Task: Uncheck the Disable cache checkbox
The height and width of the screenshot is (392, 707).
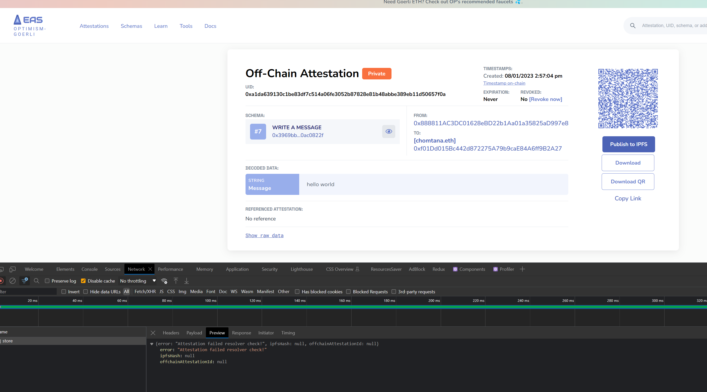Action: (83, 281)
